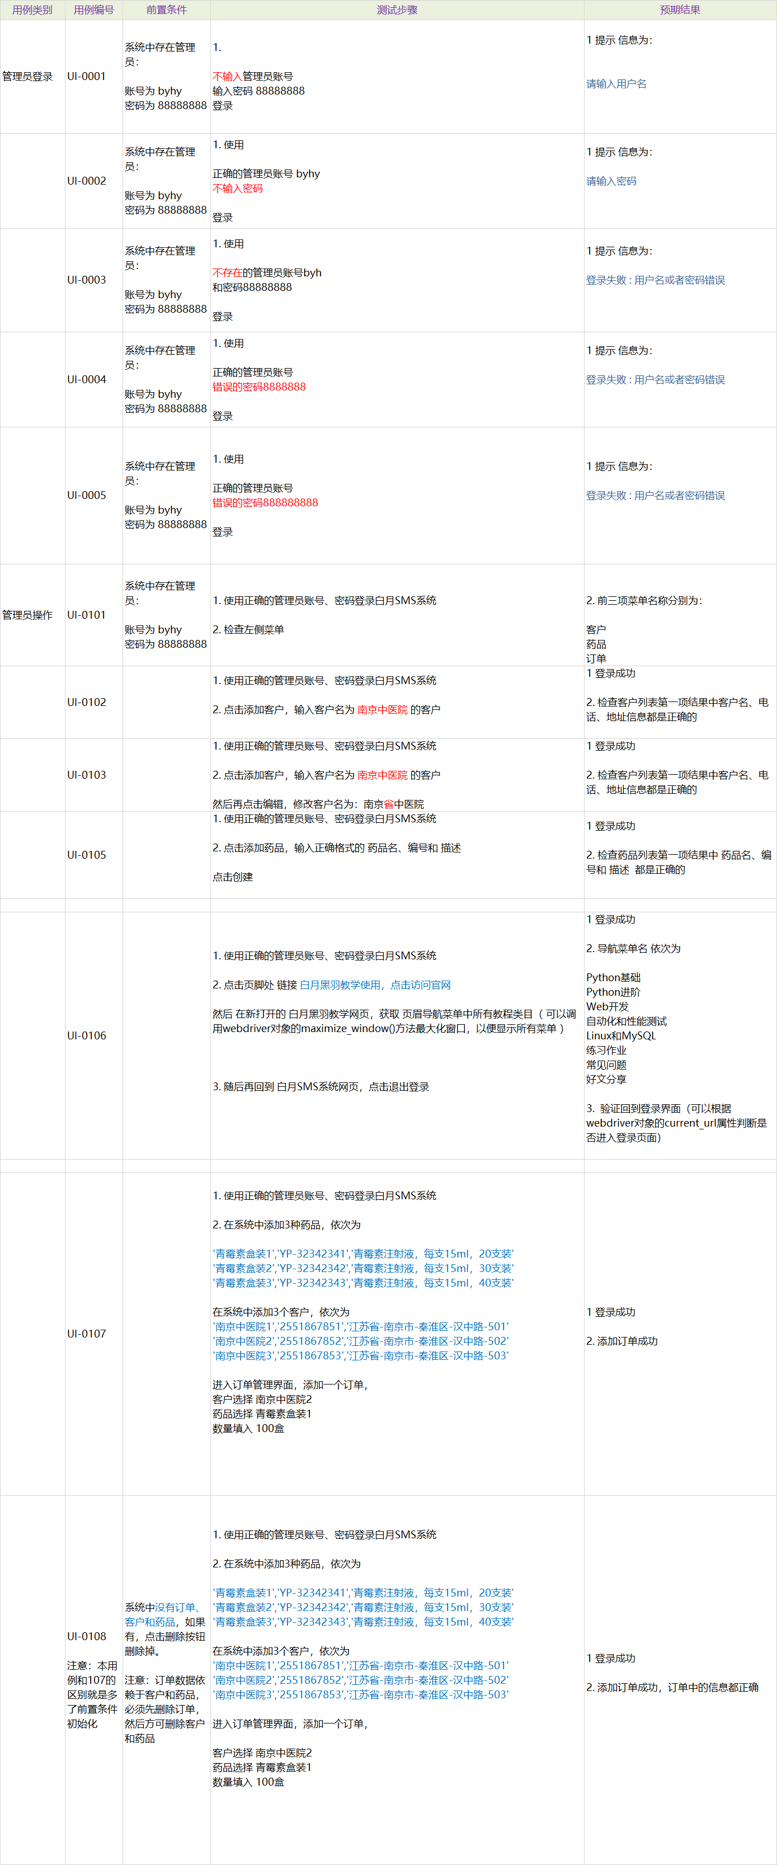This screenshot has height=1865, width=777.
Task: Click 南京中医院2 data line in UI-0107
Action: click(361, 1341)
